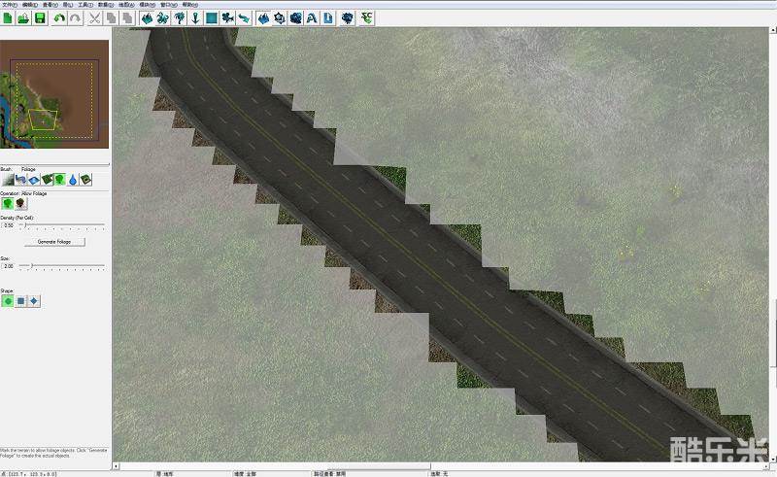
Task: Choose the diamond brush shape
Action: click(34, 301)
